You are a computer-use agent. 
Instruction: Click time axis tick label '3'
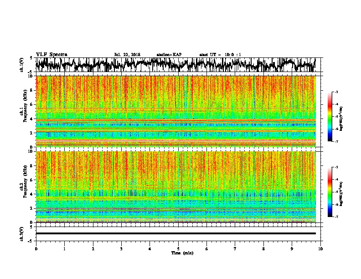121,249
